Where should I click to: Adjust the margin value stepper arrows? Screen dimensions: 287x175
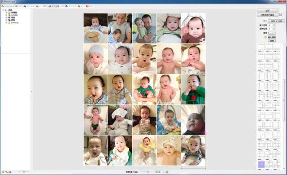274,25
